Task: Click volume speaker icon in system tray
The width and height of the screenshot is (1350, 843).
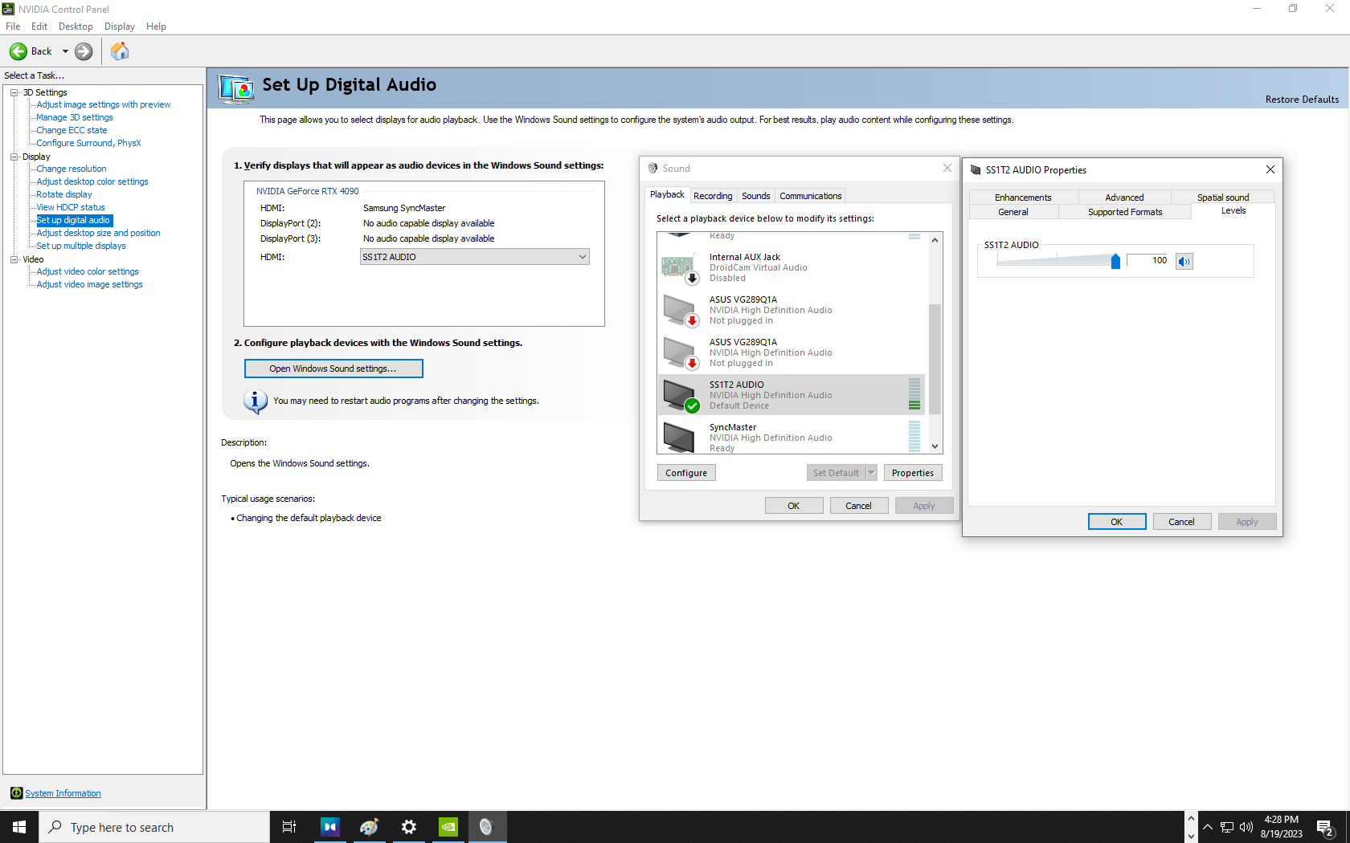Action: pyautogui.click(x=1246, y=827)
